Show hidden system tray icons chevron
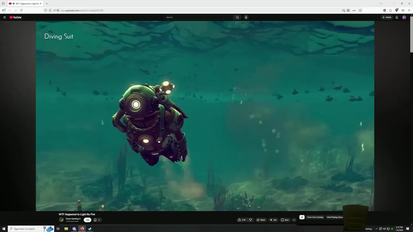 (377, 229)
